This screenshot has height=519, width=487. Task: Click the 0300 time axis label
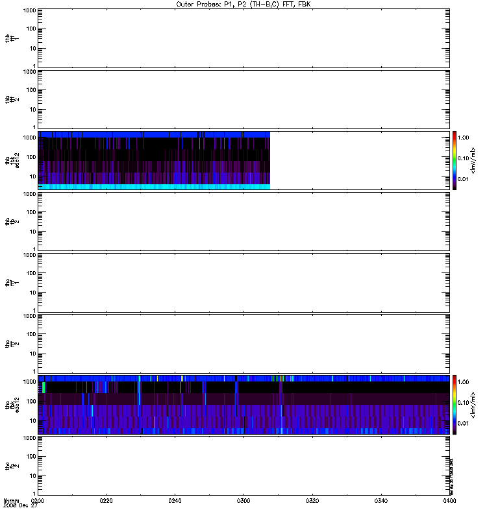point(243,501)
